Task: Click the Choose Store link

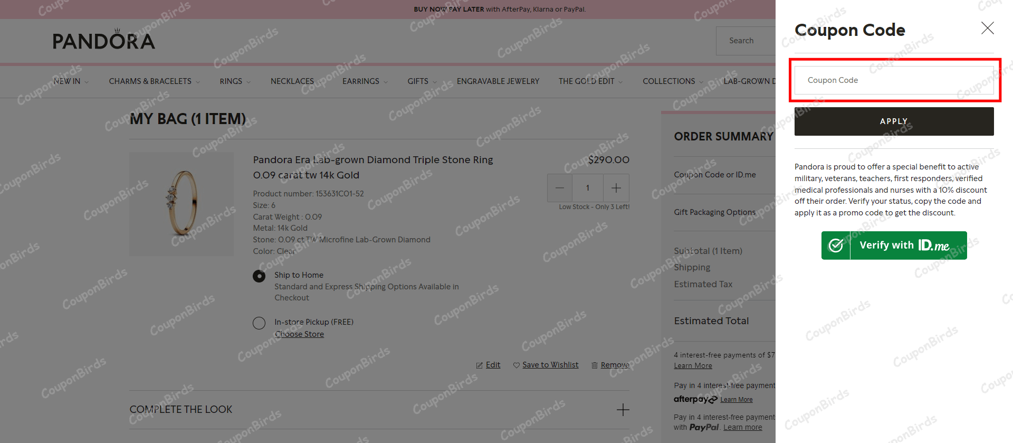Action: point(299,334)
